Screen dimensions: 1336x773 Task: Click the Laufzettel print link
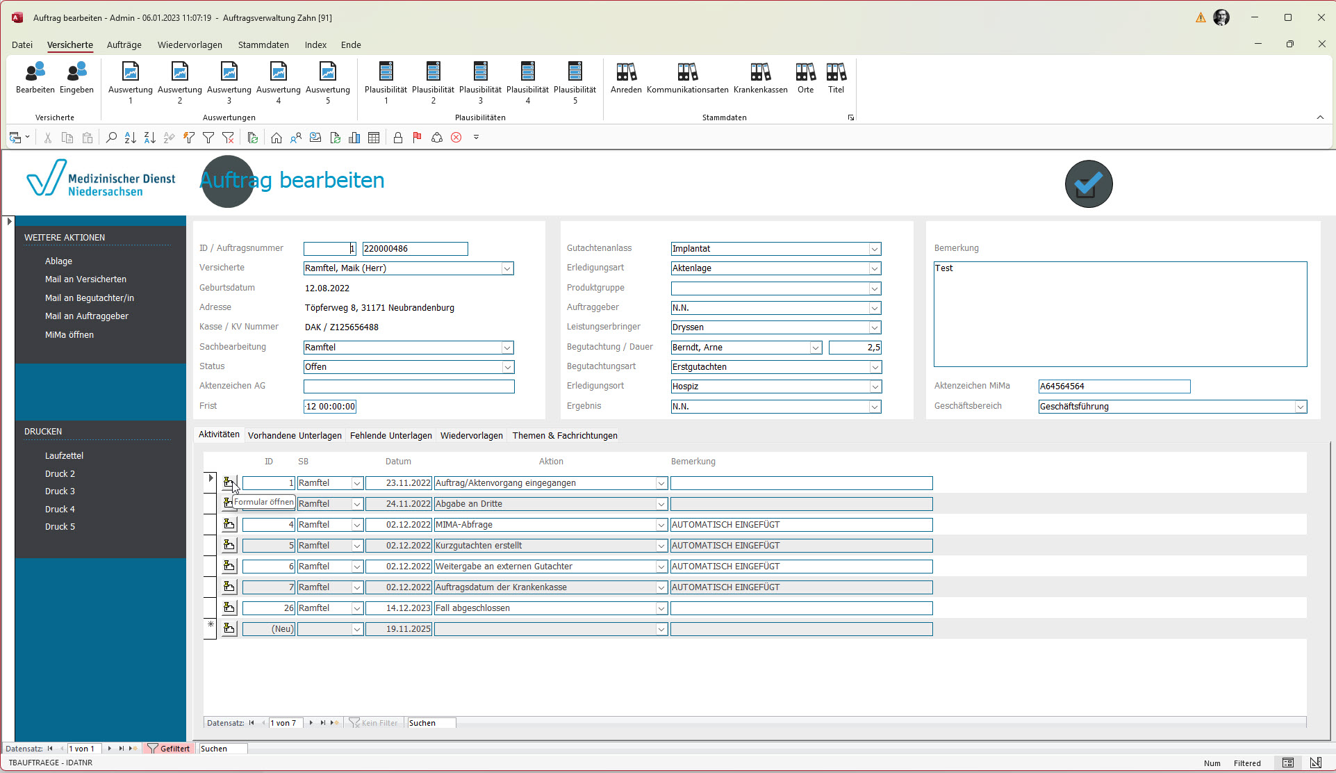[64, 455]
